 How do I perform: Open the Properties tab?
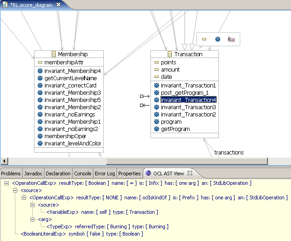coord(130,174)
